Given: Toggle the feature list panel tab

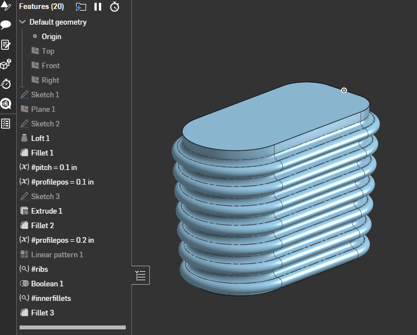Looking at the screenshot, I should 140,275.
